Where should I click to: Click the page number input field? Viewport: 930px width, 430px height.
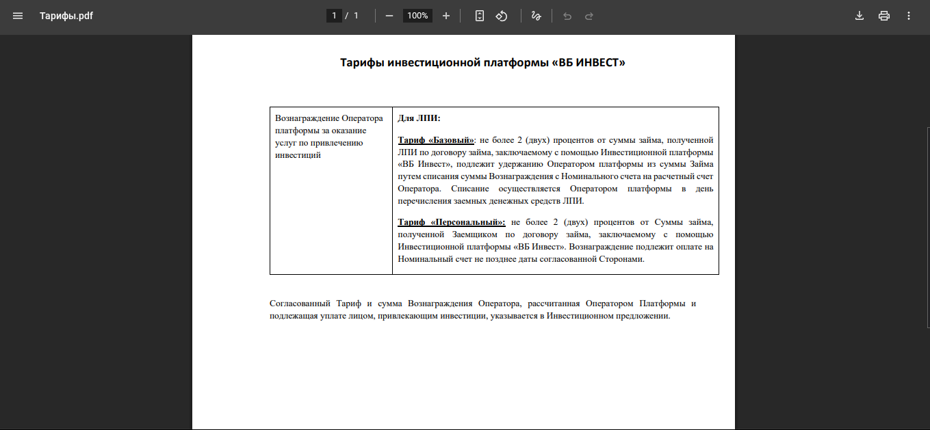pos(334,16)
